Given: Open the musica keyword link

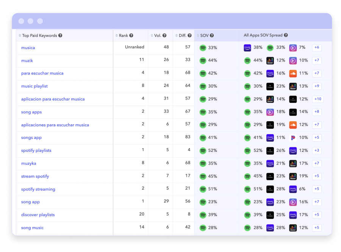Looking at the screenshot, I should pyautogui.click(x=28, y=48).
